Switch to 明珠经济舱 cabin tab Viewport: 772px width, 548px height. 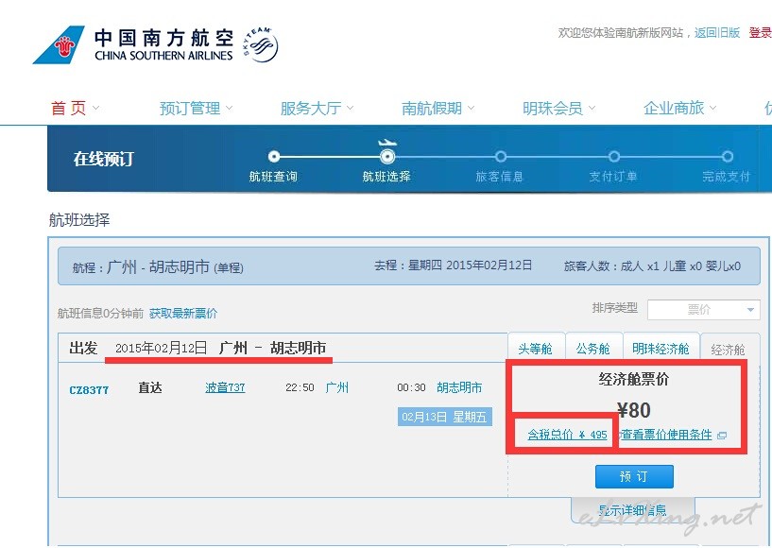click(x=660, y=348)
